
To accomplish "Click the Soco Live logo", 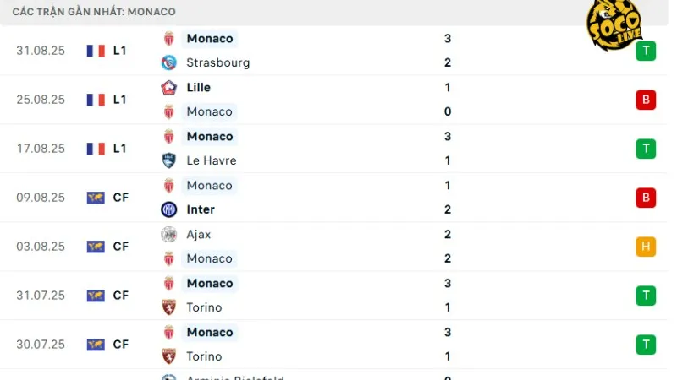I will (614, 25).
